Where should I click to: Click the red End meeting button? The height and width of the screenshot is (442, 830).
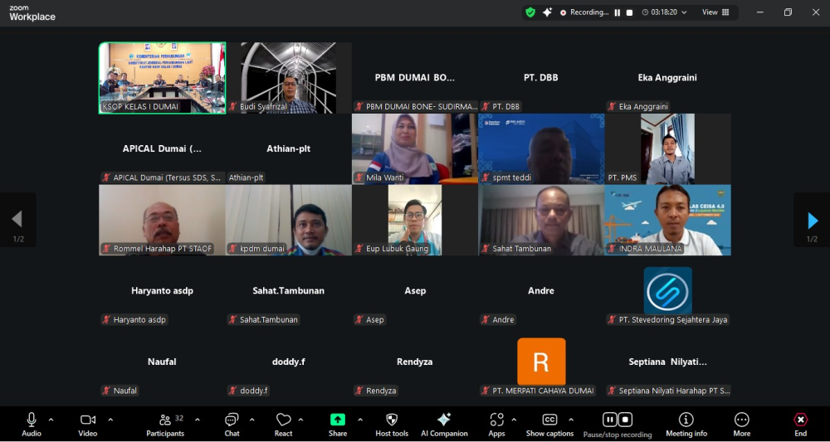(800, 425)
